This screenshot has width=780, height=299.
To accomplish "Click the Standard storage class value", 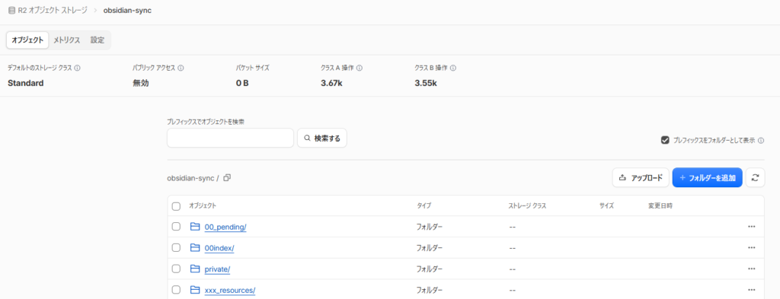I will pos(26,83).
